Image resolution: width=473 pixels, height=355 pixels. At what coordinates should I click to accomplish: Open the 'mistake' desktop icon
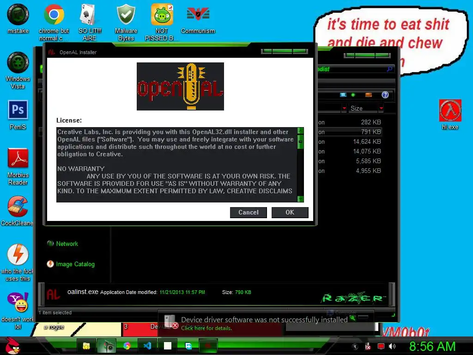point(18,18)
